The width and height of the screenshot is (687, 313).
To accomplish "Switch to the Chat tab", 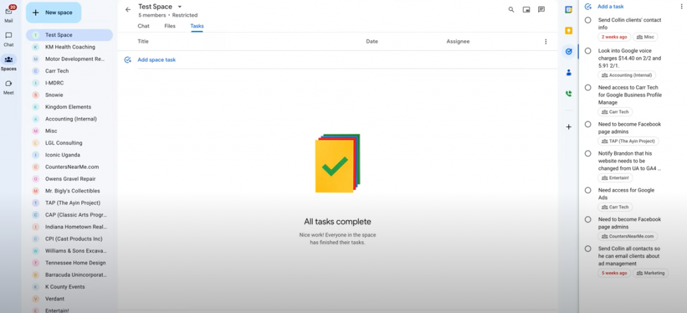I will click(144, 26).
